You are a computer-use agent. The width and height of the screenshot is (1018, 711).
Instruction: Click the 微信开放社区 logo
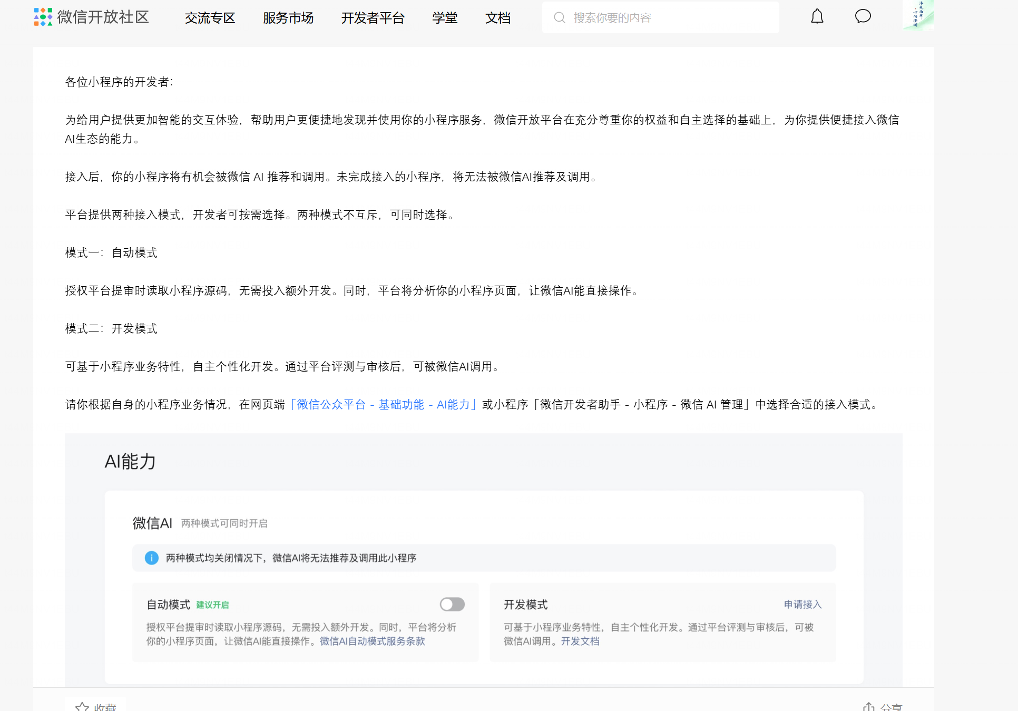91,17
